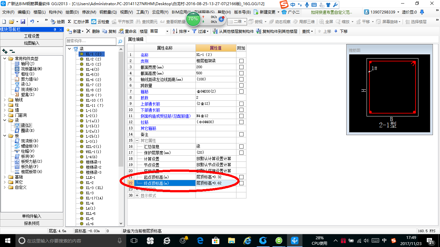440x247 pixels.
Task: Run 汇总计算 summary calculation
Action: coord(78,22)
